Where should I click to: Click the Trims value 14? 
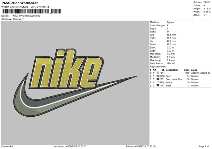point(168,32)
